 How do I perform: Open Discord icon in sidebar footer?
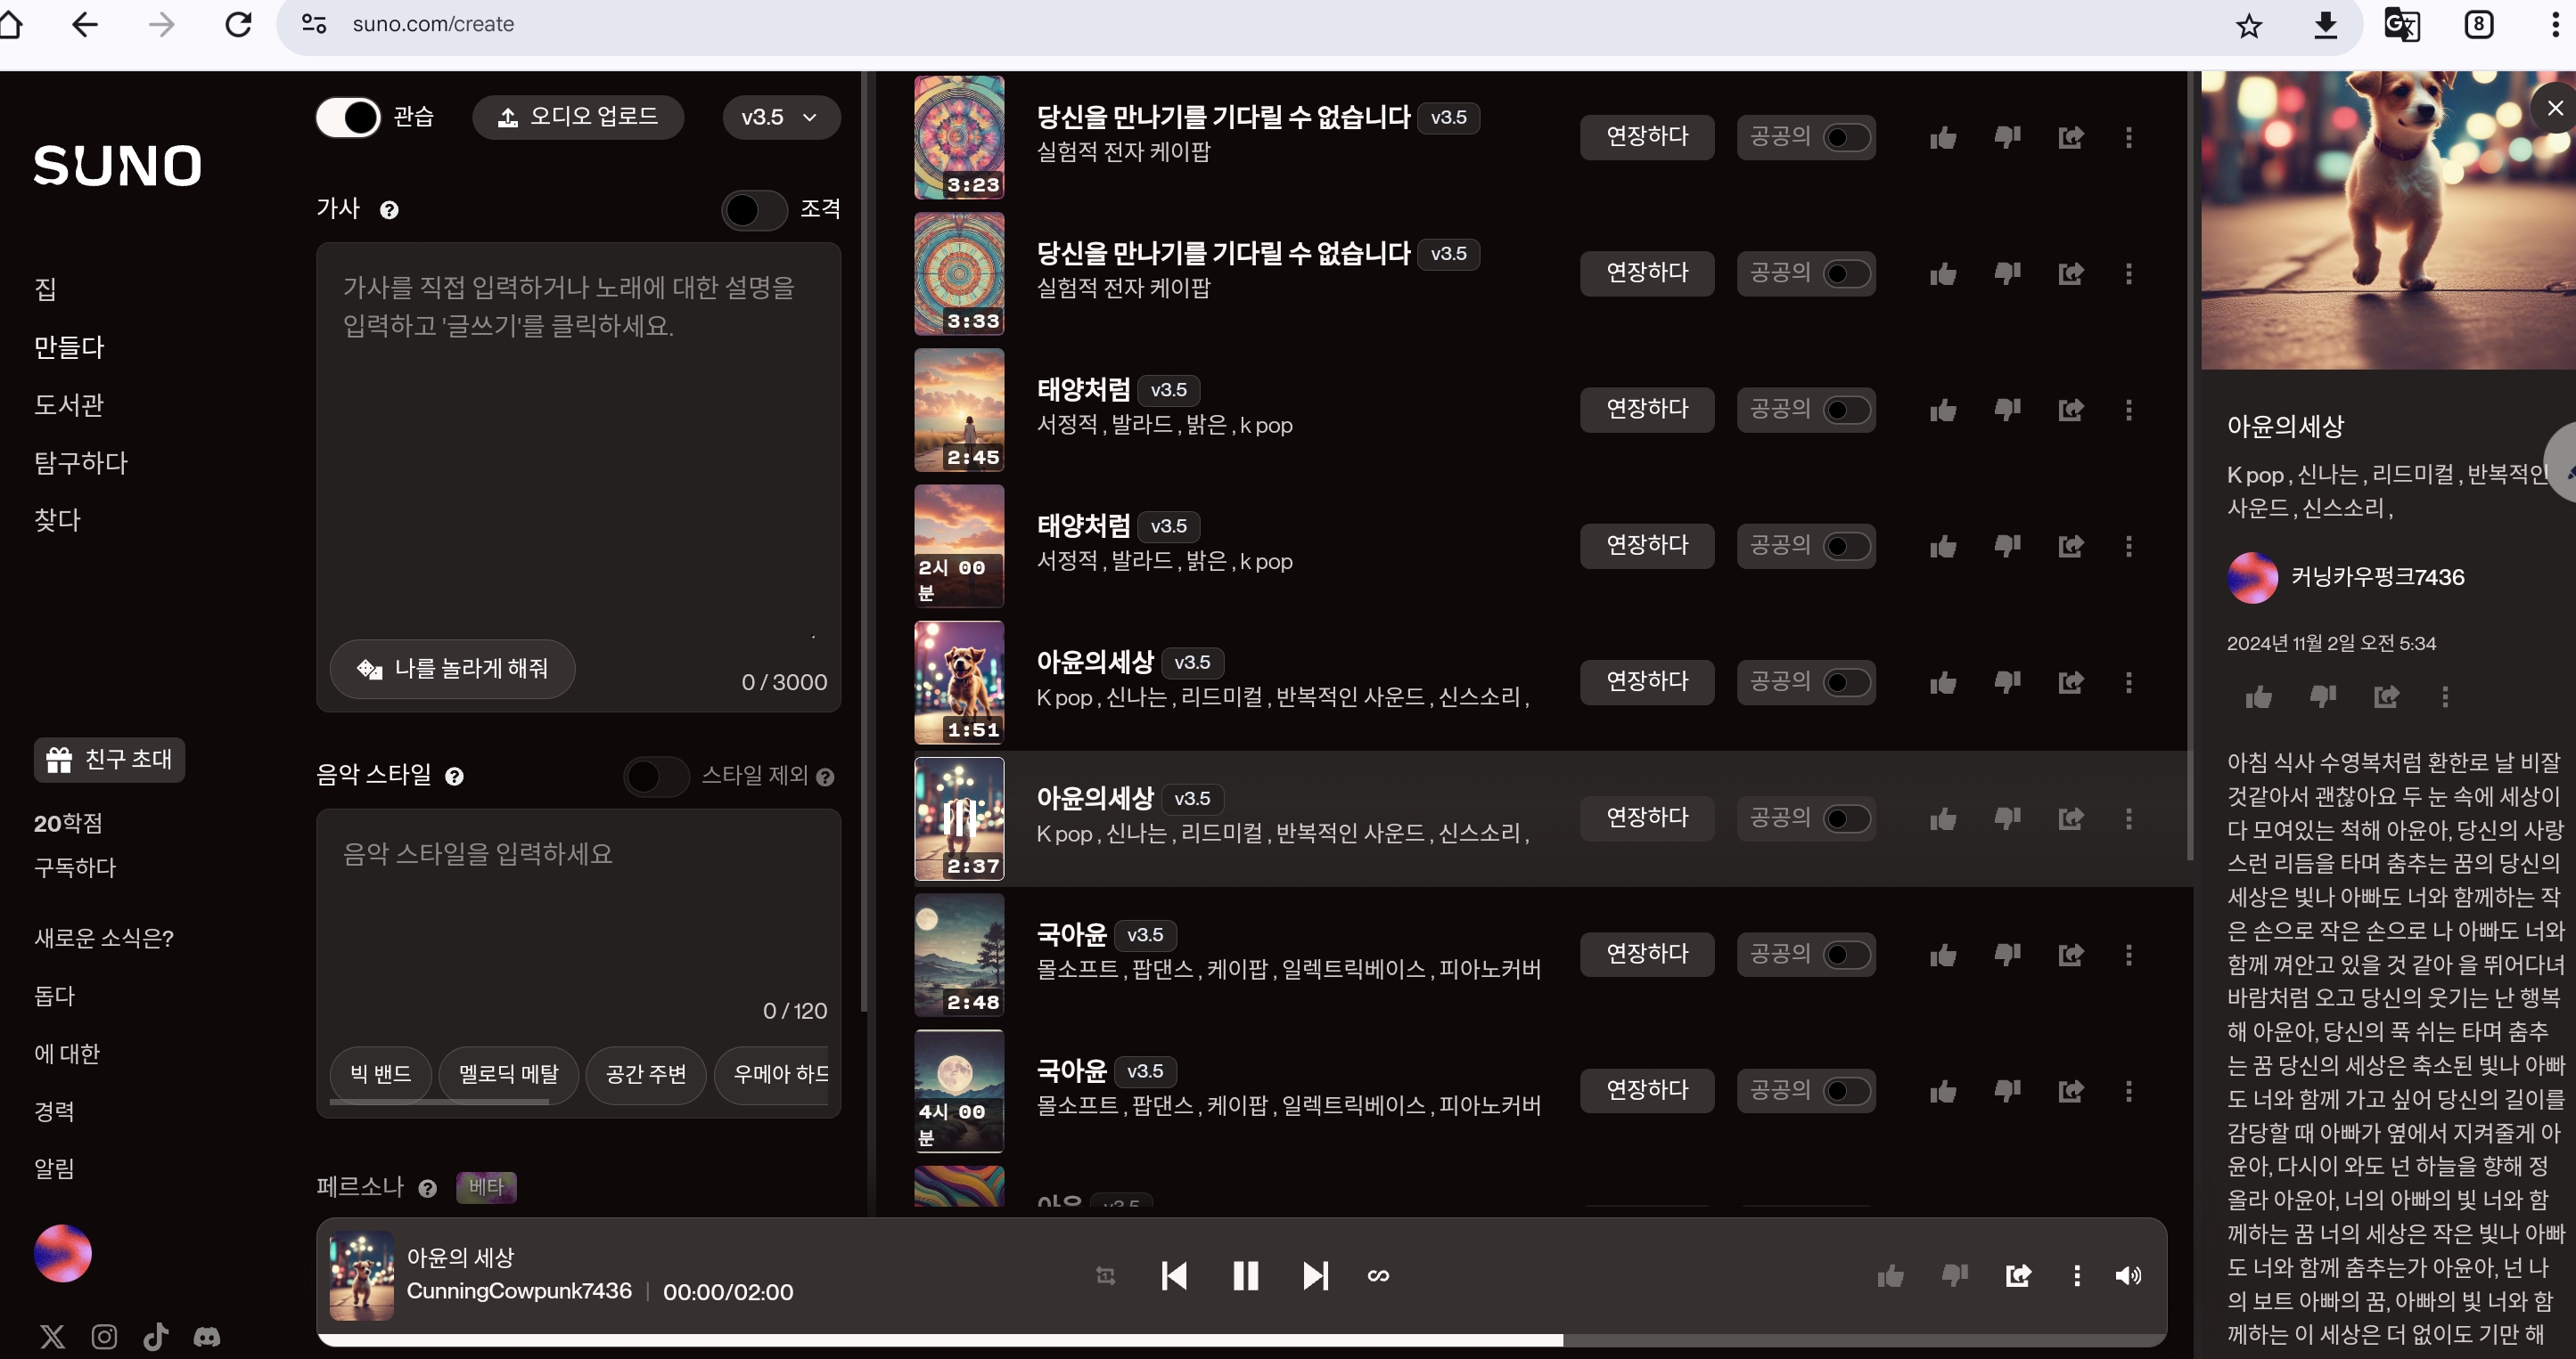pos(207,1337)
